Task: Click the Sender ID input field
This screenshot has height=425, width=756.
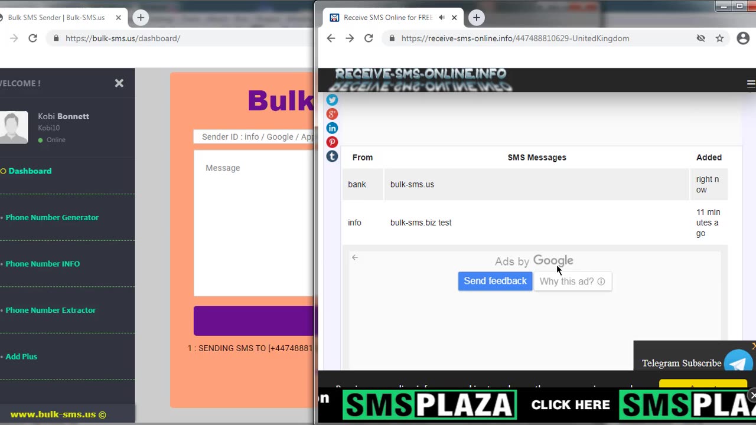Action: 254,136
